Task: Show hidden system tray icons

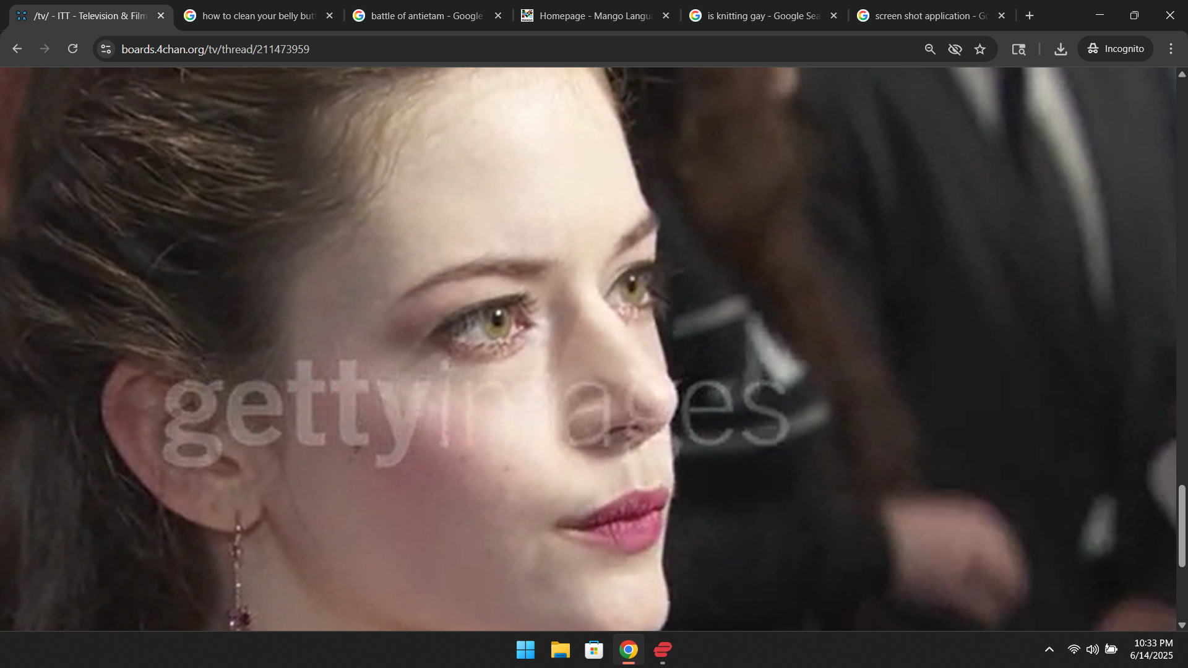Action: tap(1049, 649)
